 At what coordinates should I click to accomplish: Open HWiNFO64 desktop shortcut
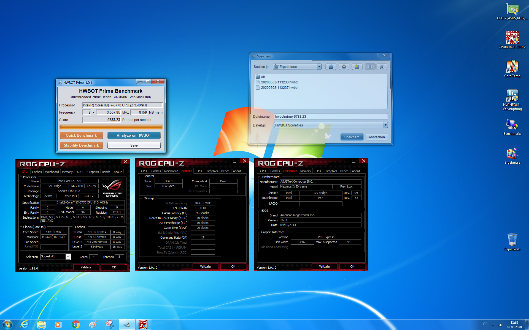tap(512, 100)
